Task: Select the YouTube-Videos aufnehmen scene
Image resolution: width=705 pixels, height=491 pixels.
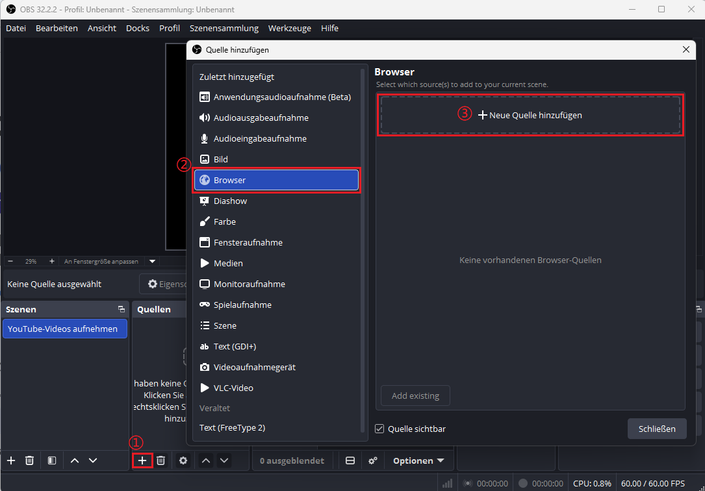Action: [65, 329]
